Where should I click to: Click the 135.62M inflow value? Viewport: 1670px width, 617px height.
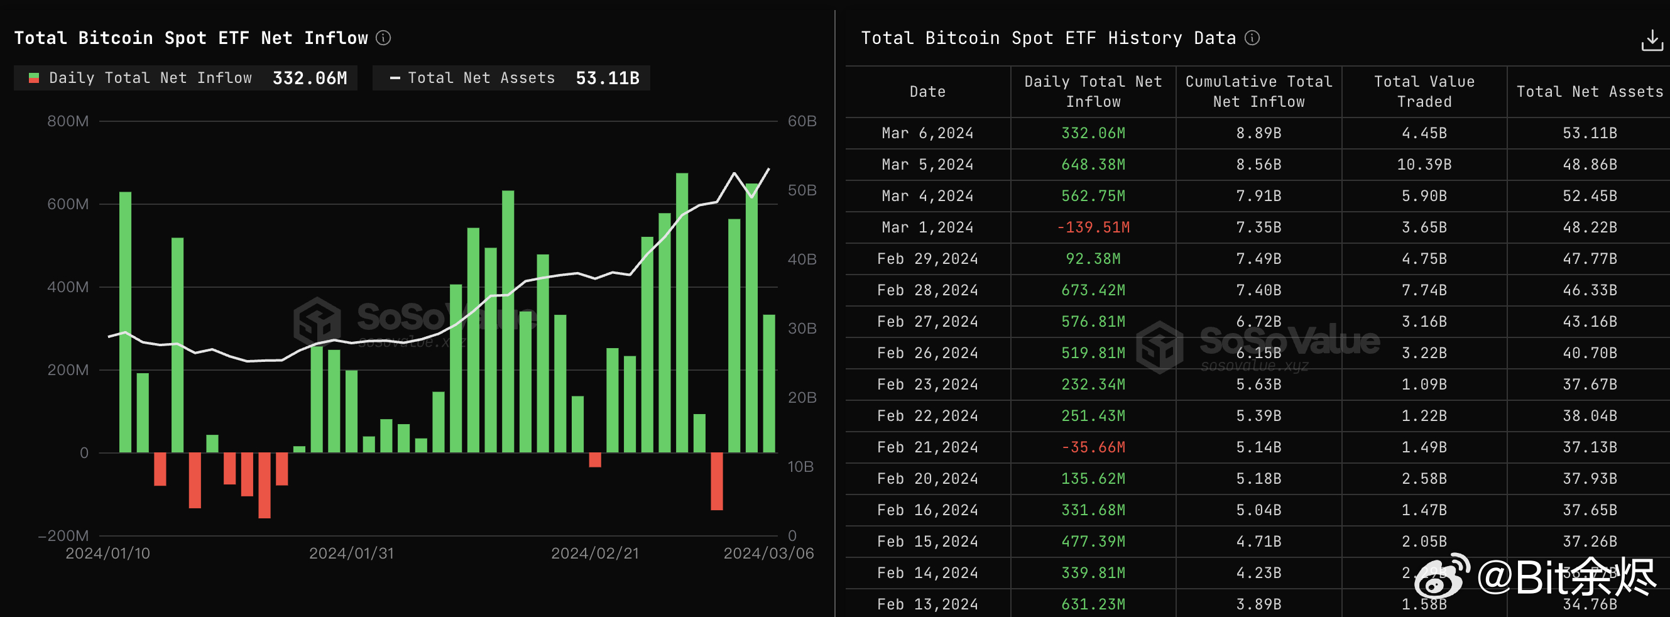[x=1093, y=479]
